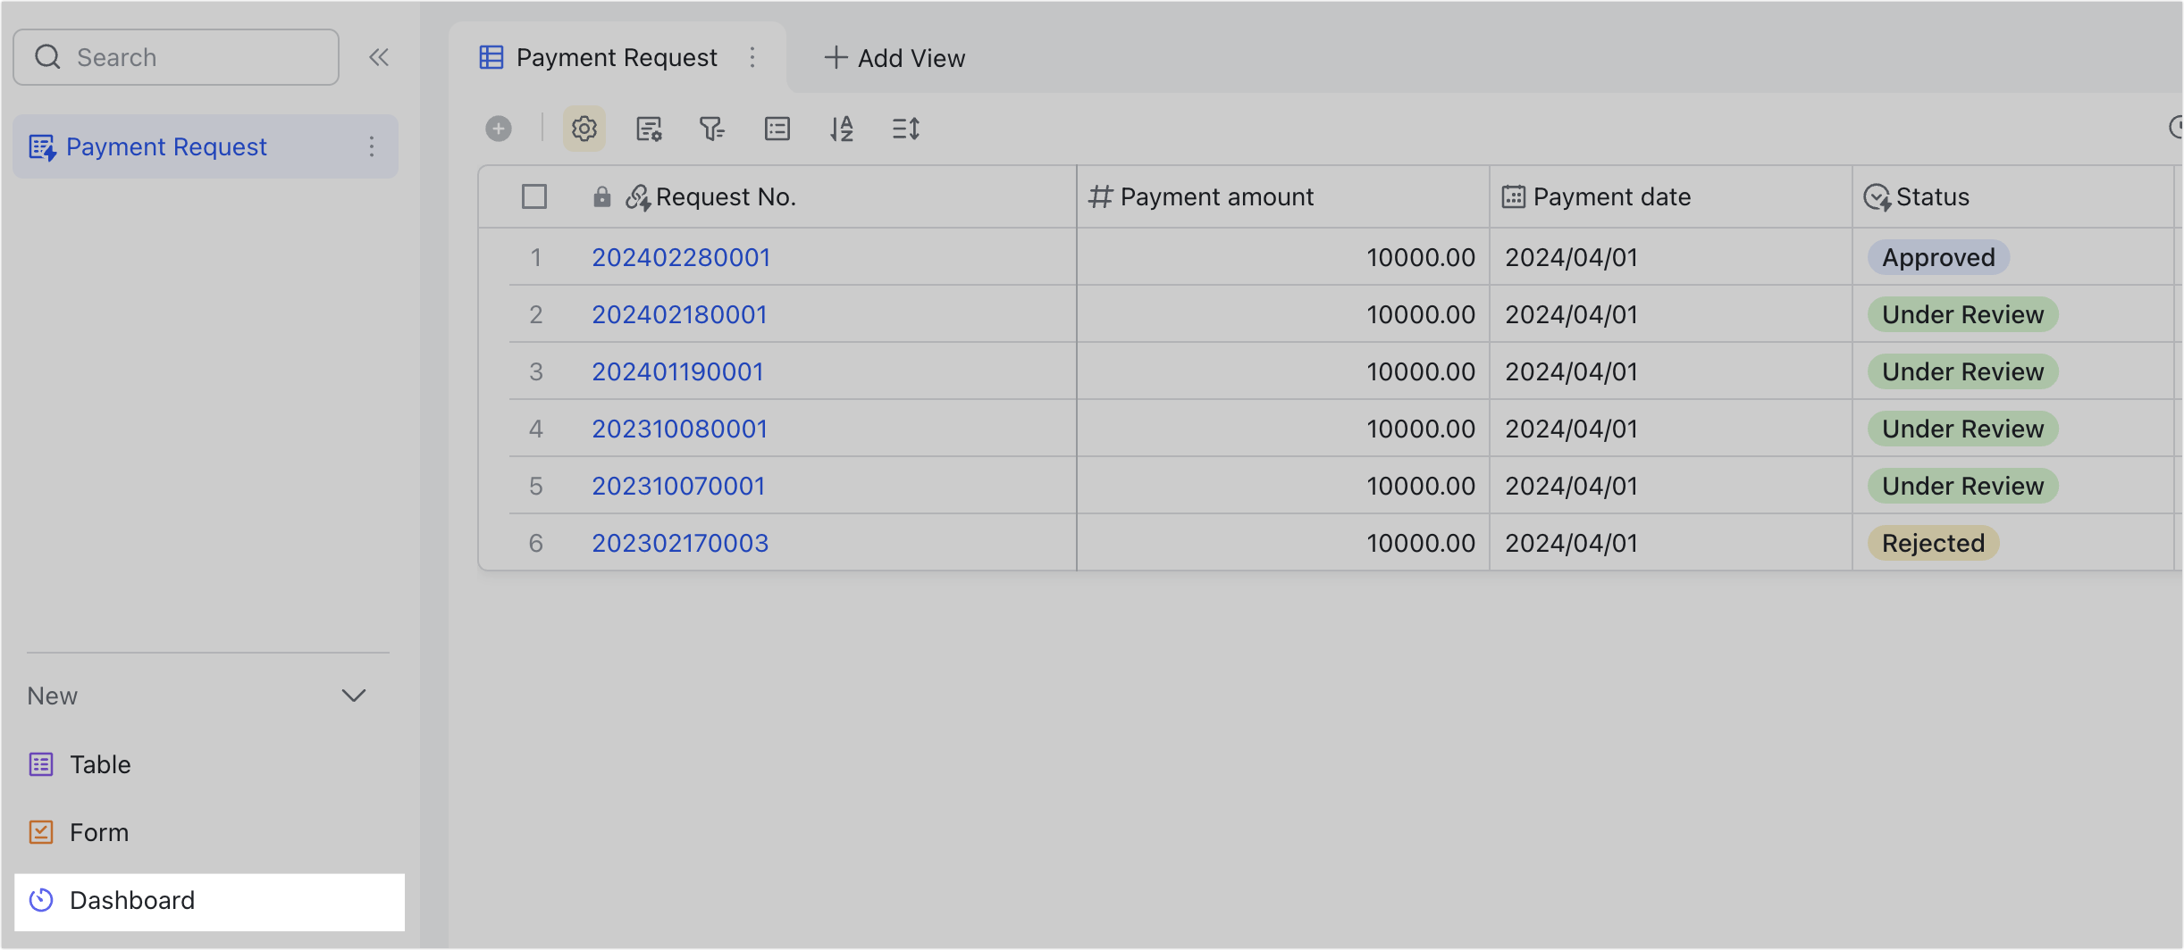
Task: Click the Search input field
Action: click(x=176, y=57)
